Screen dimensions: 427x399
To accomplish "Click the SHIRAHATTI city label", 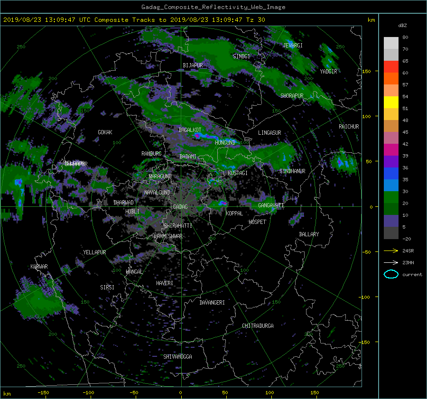I will 178,226.
